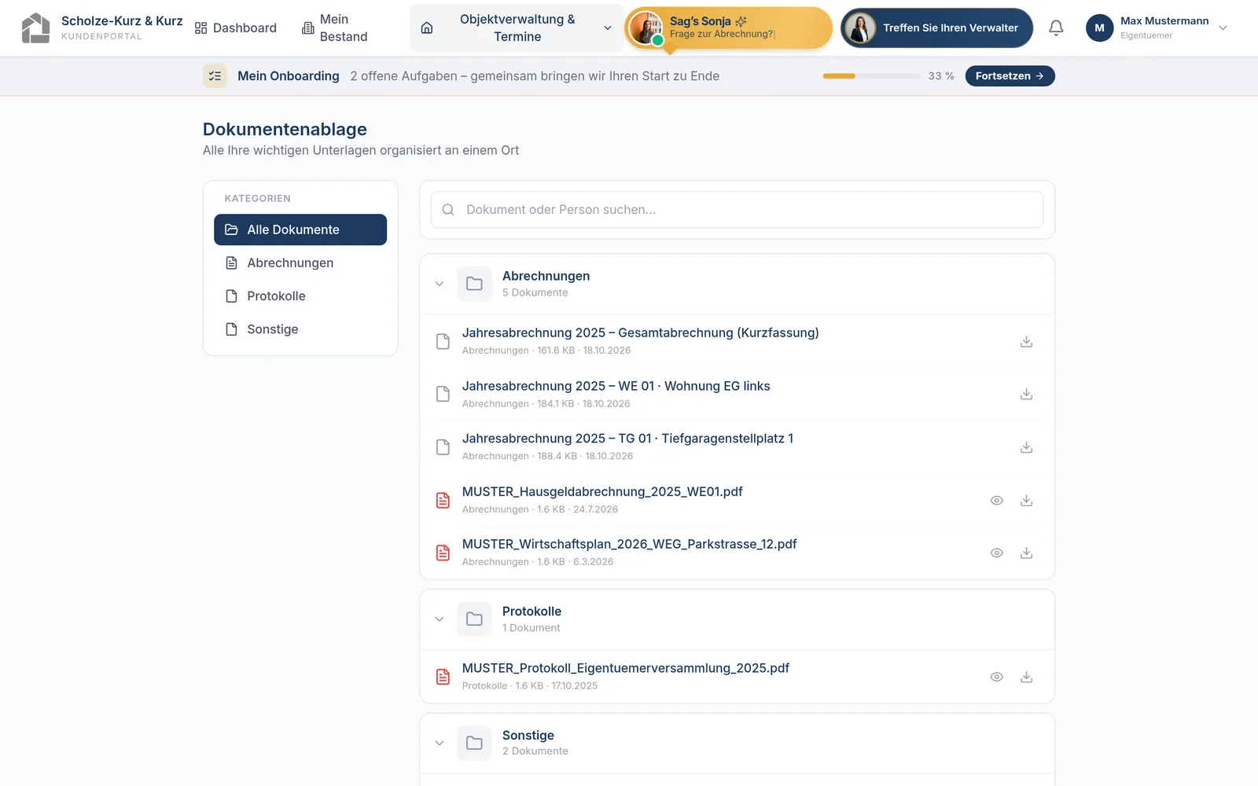Download MUSTER_Wirtschaftsplan_2026_WEG_Parkstrasse_12.pdf

[1026, 553]
